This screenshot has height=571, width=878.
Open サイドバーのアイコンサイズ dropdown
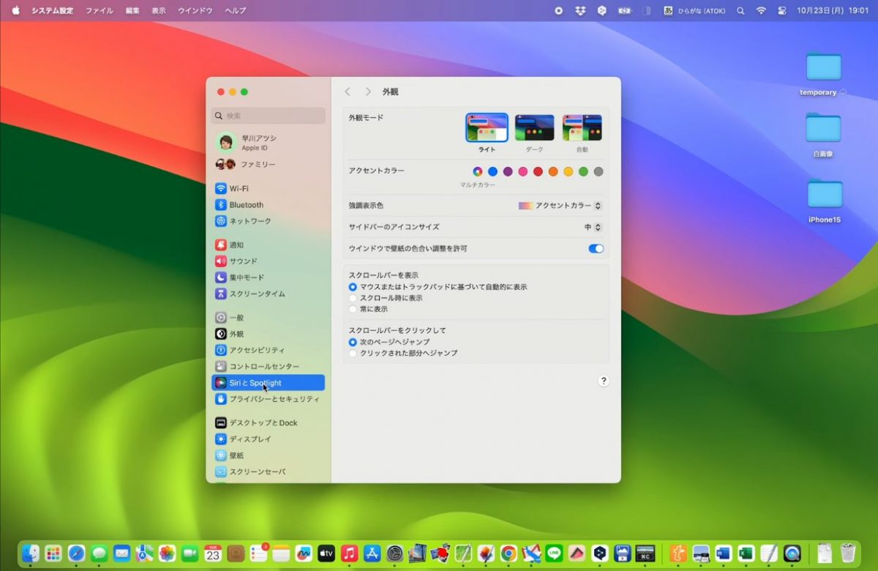click(x=593, y=228)
